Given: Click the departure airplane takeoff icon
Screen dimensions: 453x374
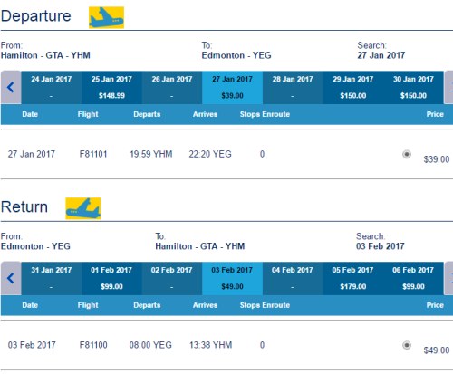Looking at the screenshot, I should 106,17.
